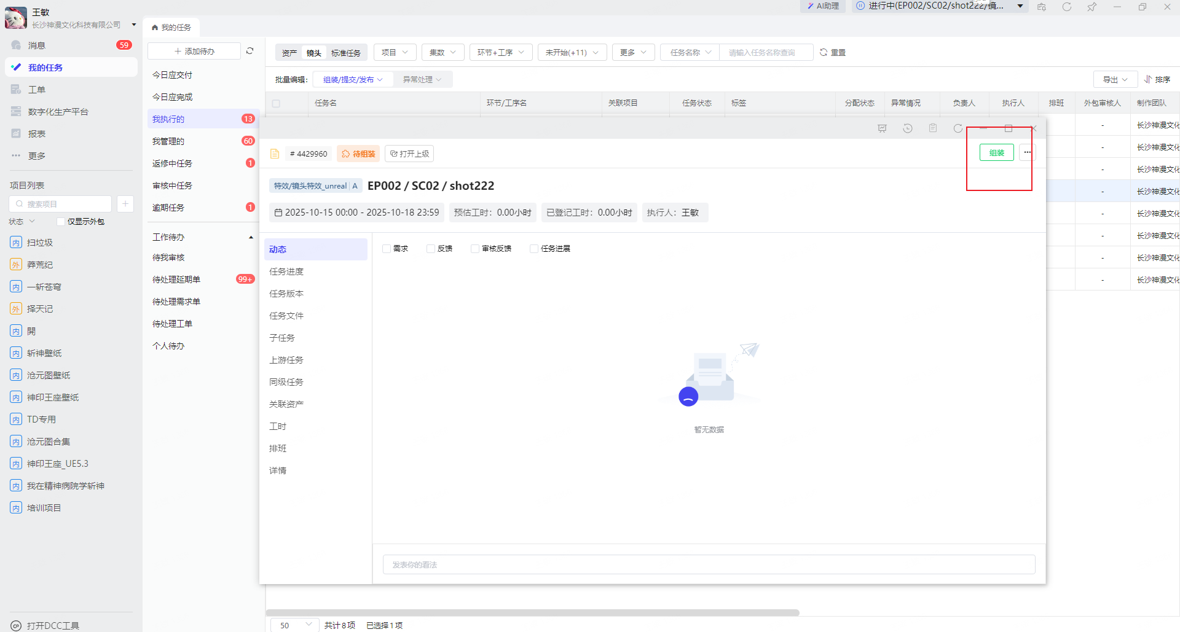Click the 打开上级 button
Viewport: 1180px width, 632px height.
pos(409,154)
